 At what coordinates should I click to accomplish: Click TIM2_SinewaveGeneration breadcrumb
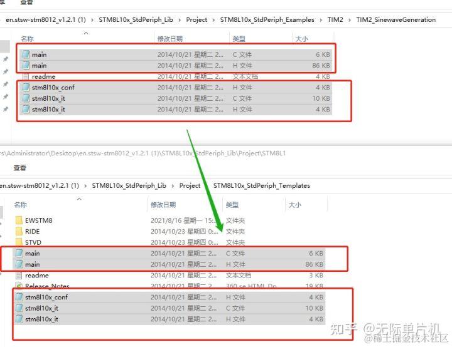[x=395, y=19]
